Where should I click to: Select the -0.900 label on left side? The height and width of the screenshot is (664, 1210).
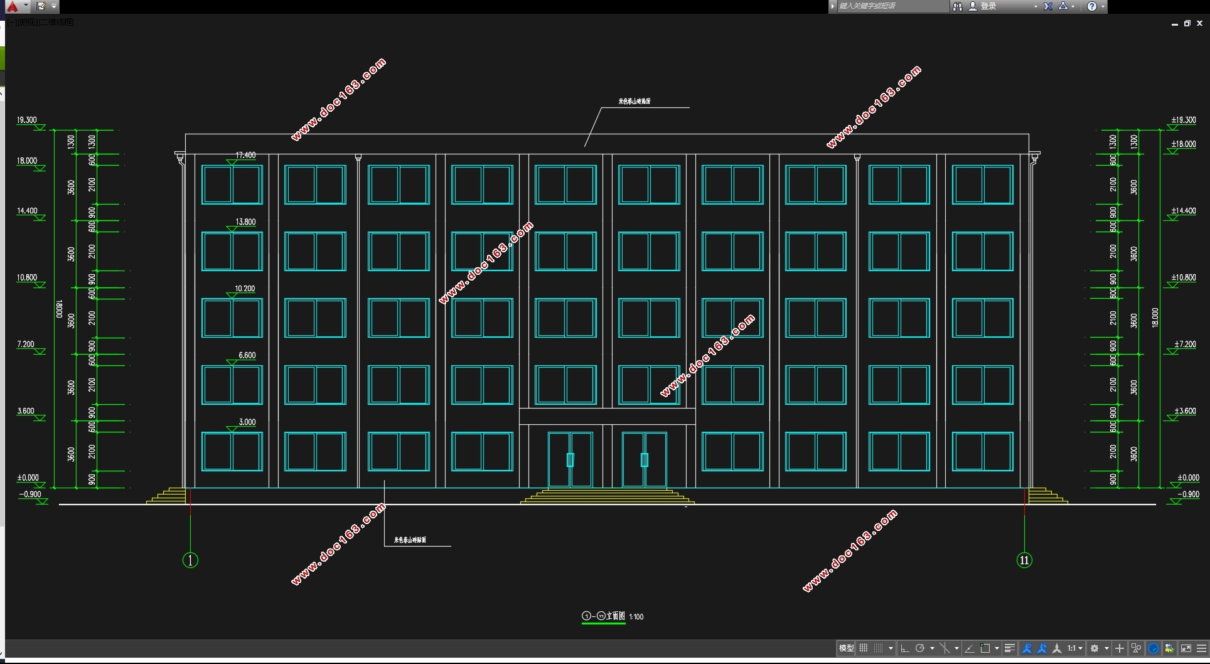coord(30,495)
